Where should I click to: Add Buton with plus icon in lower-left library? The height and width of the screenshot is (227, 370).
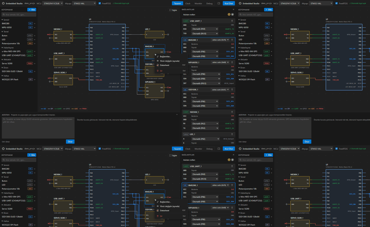point(35,181)
